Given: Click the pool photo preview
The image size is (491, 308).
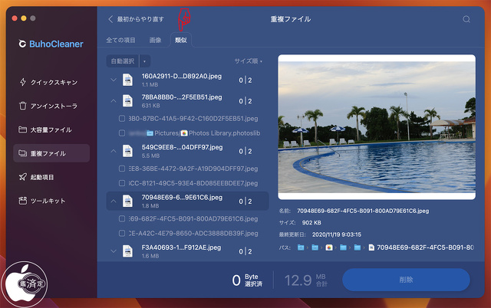Looking at the screenshot, I should (377, 127).
